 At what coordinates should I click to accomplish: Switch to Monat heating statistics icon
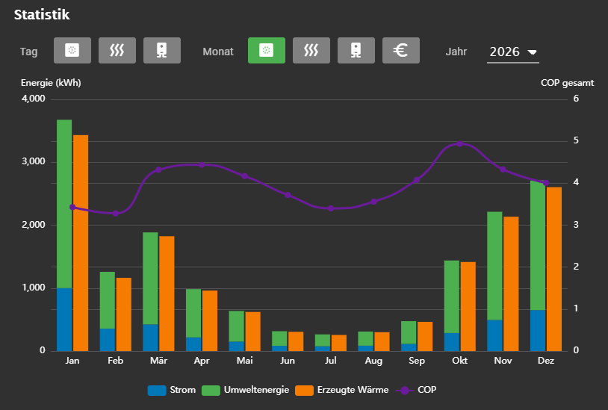(x=311, y=50)
